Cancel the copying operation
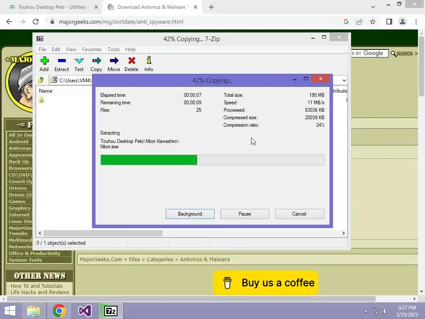Screen dimensions: 425x319 [299, 214]
